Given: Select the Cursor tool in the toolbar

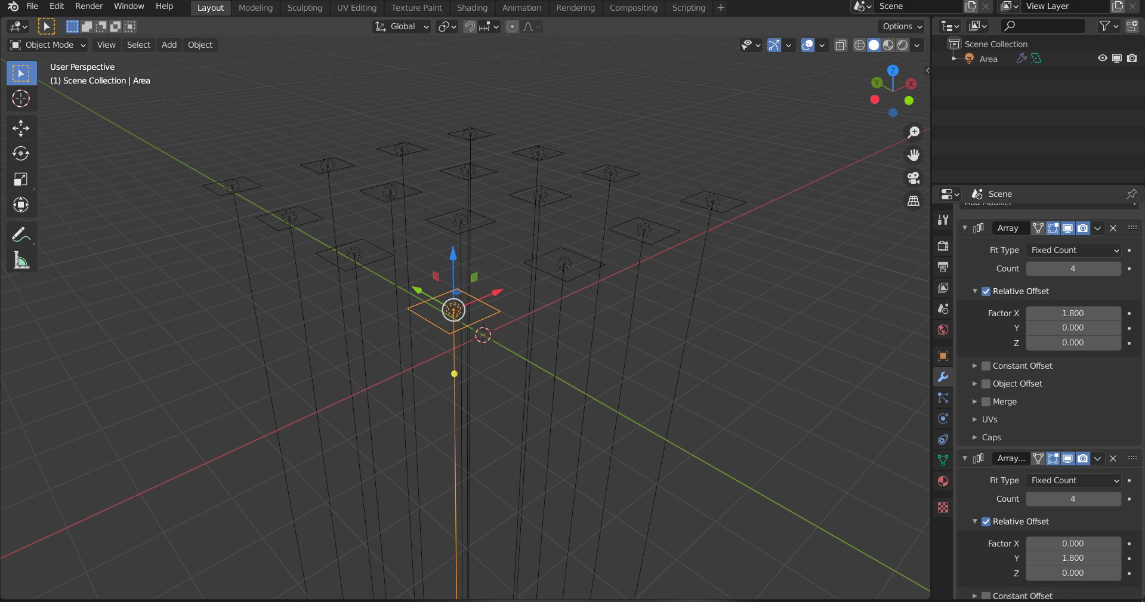Looking at the screenshot, I should pyautogui.click(x=21, y=98).
